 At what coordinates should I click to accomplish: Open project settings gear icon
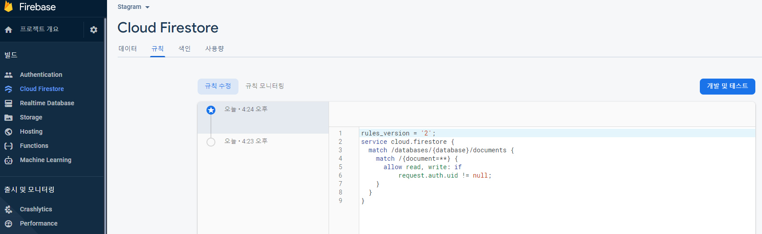click(x=94, y=30)
